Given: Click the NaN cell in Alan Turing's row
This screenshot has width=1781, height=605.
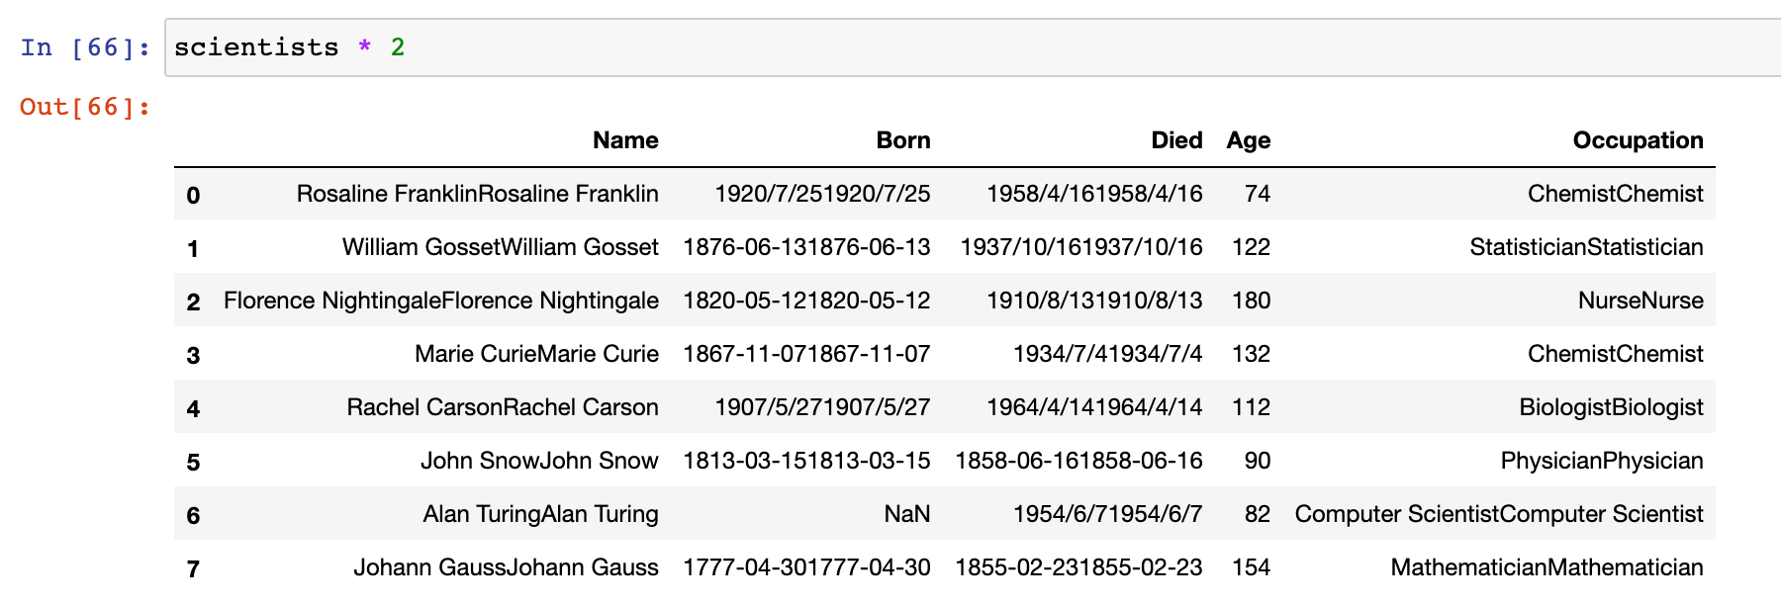Looking at the screenshot, I should click(907, 514).
